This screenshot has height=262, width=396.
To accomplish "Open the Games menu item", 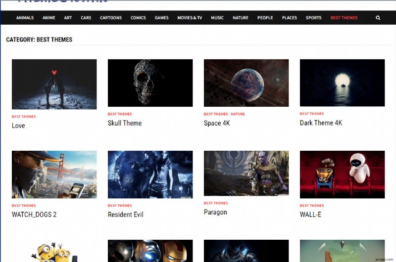I will pos(162,18).
